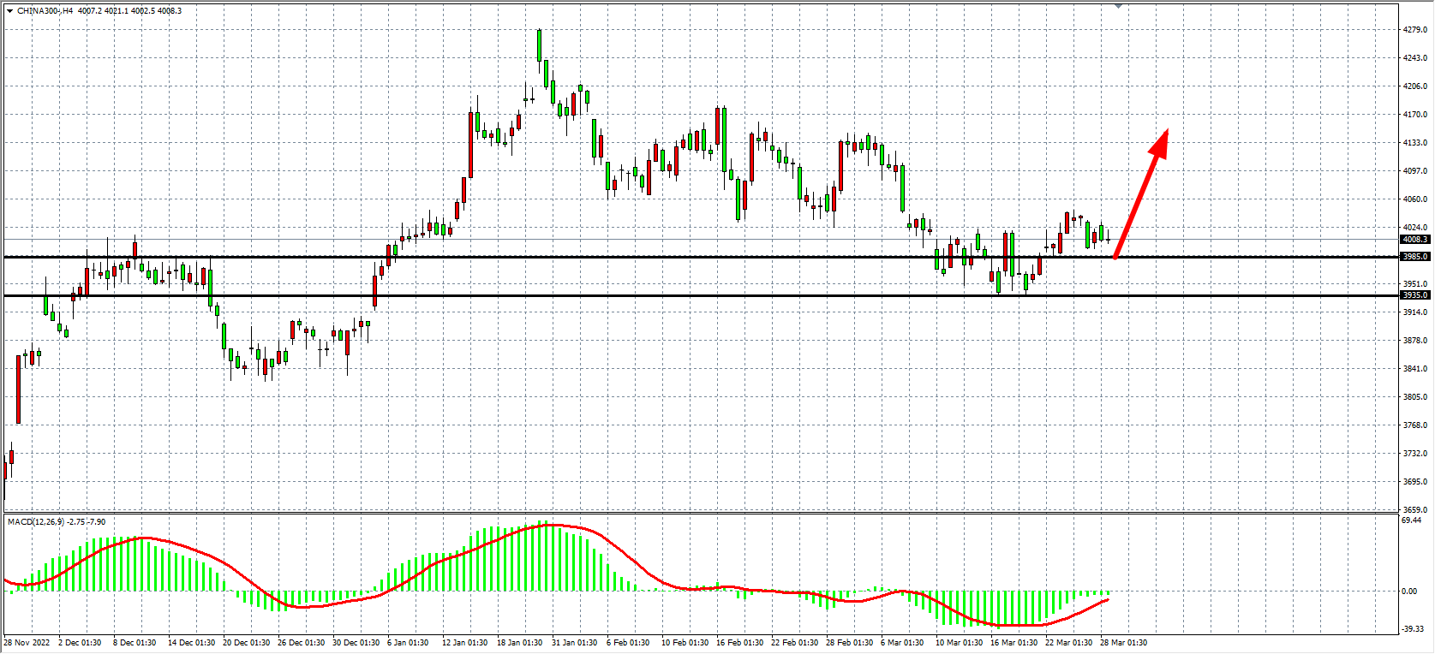
Task: Click the 3935.0 horizontal line price tag
Action: tap(1414, 295)
